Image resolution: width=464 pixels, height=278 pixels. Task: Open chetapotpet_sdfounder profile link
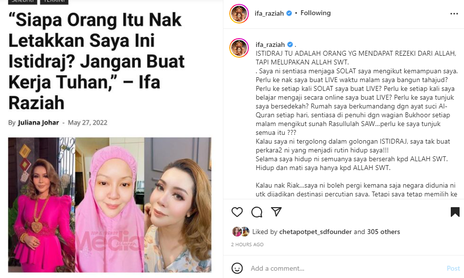(x=316, y=232)
